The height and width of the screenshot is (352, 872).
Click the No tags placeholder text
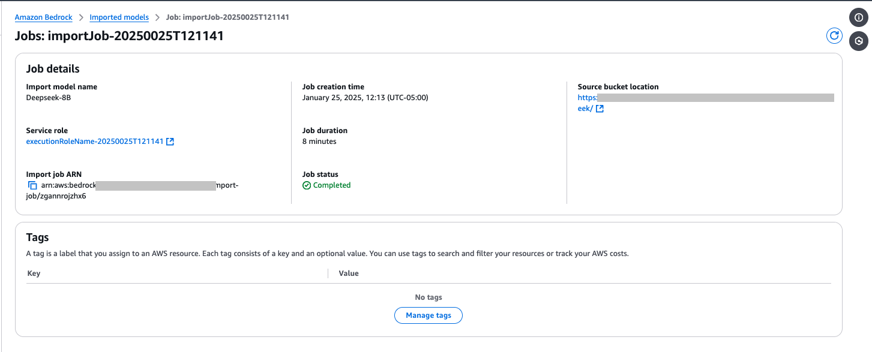click(x=428, y=297)
